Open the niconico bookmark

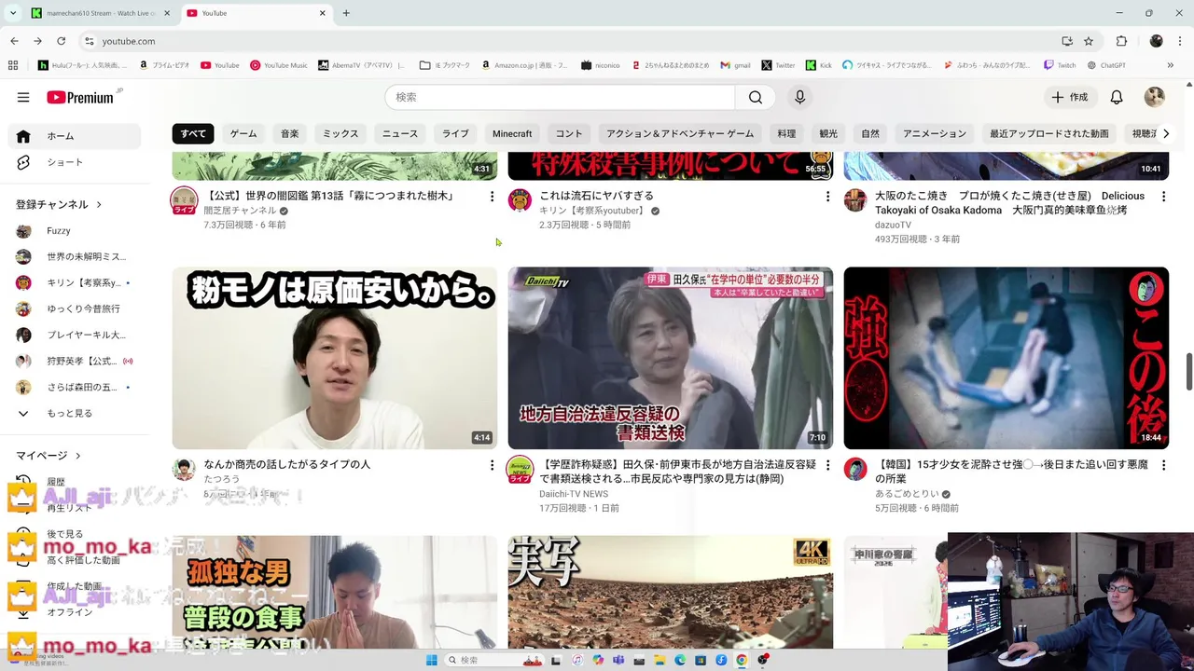600,65
